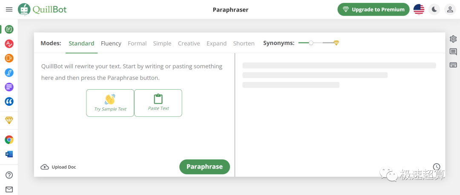Click the Upload Doc link

[x=58, y=167]
